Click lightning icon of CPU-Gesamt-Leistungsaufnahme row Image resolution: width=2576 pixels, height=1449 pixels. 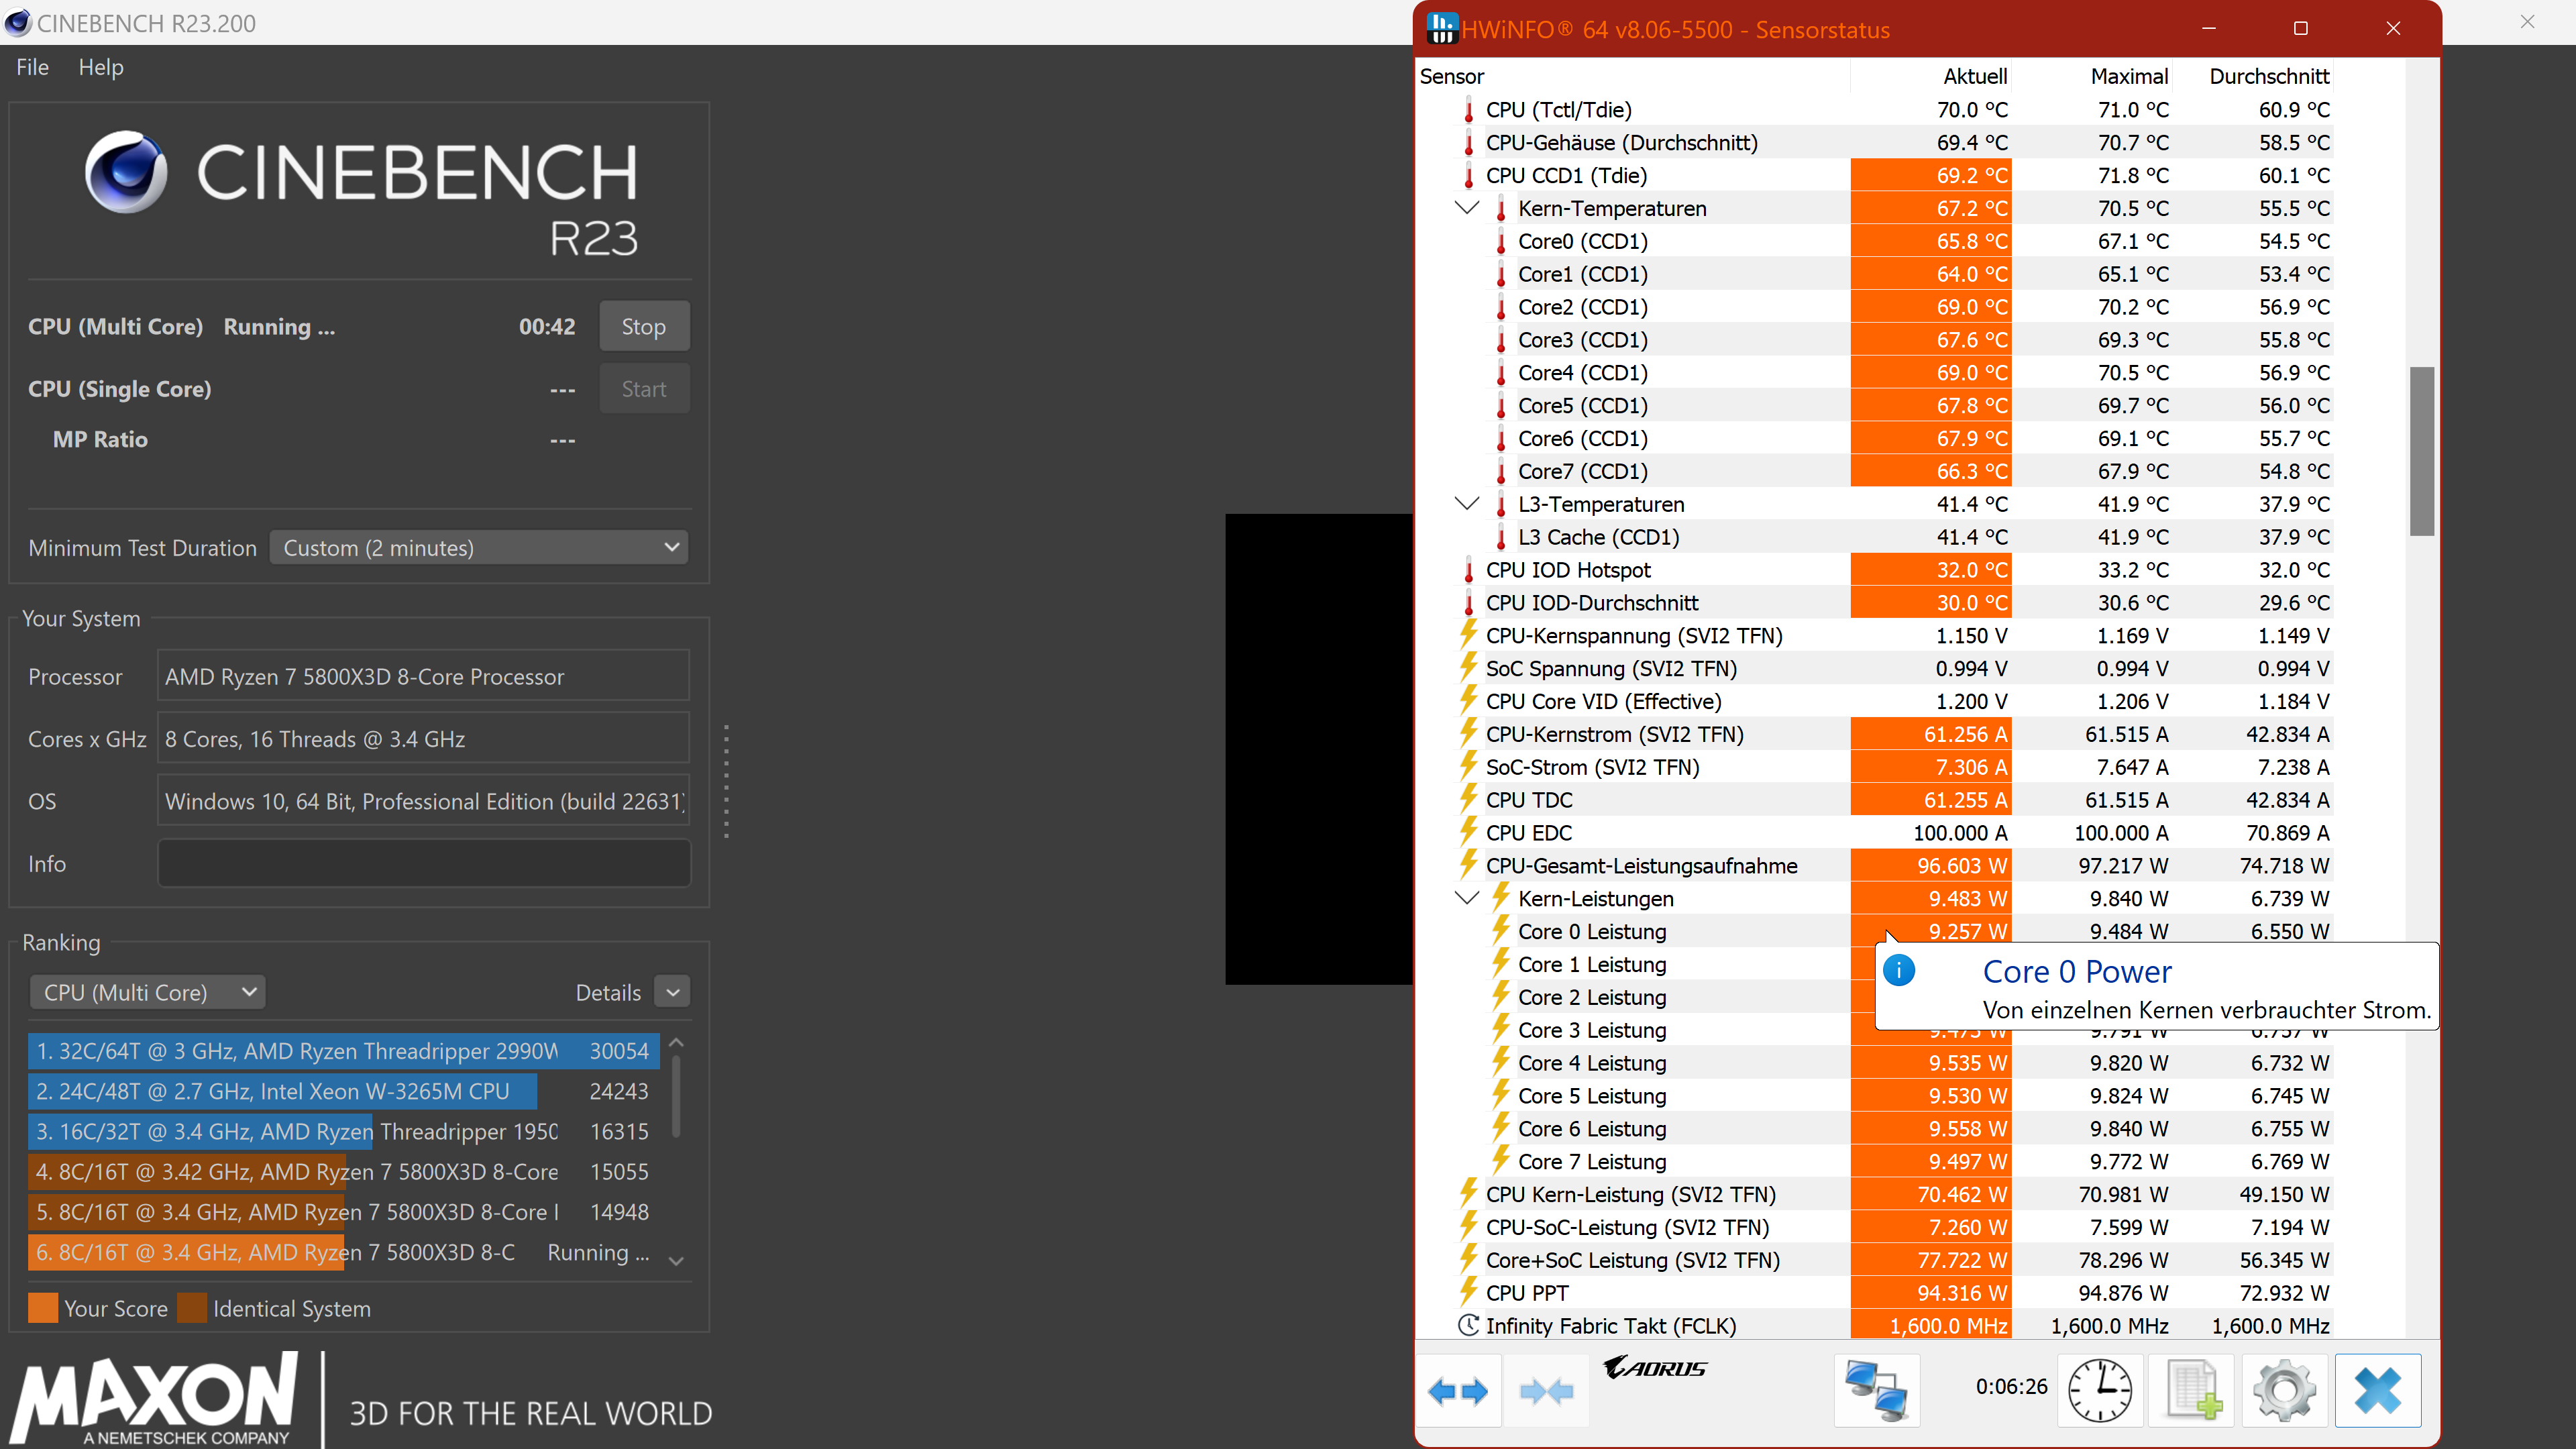click(1468, 865)
